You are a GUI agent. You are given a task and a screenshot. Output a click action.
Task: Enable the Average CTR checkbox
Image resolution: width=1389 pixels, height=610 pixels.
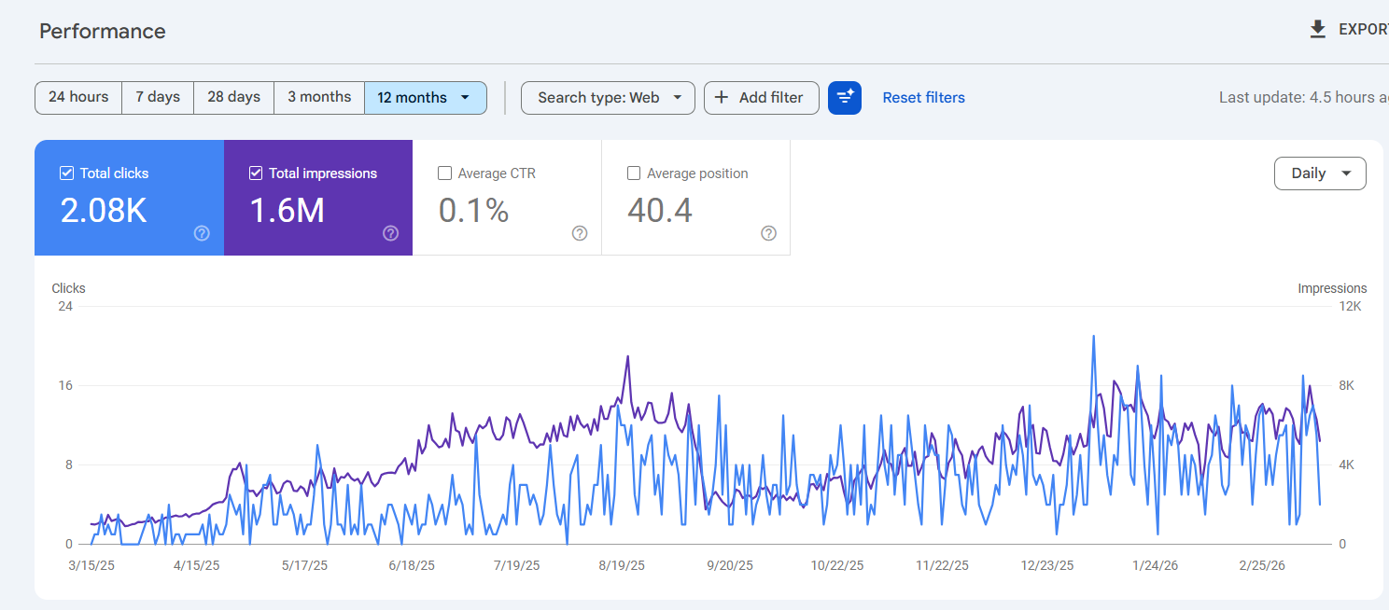point(445,173)
